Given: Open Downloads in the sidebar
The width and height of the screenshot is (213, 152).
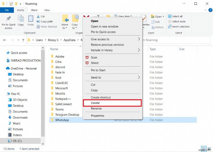Looking at the screenshot, I should (x=18, y=118).
